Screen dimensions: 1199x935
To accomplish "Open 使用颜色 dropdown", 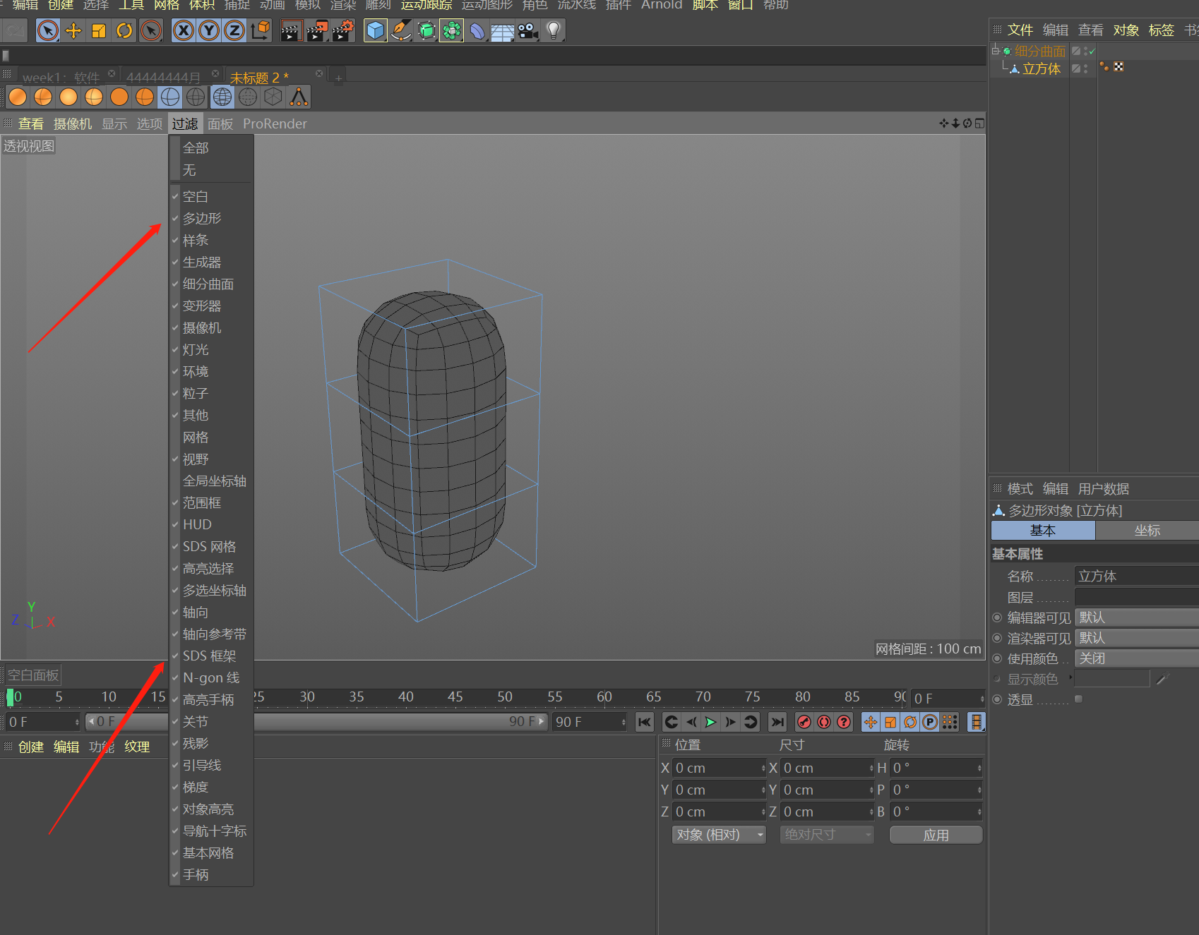I will [x=1137, y=659].
